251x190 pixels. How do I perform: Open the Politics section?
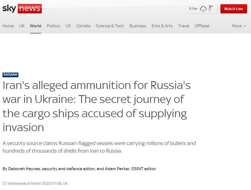point(53,26)
